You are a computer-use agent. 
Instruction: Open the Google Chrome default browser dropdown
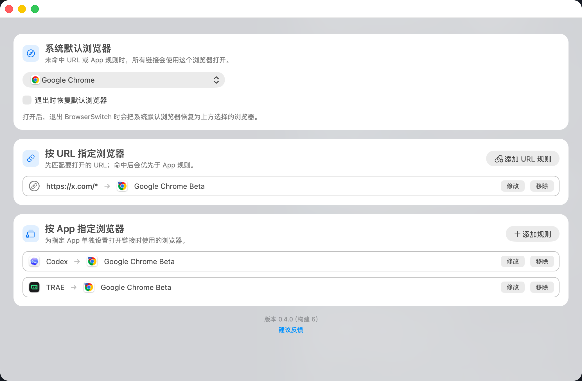(124, 80)
